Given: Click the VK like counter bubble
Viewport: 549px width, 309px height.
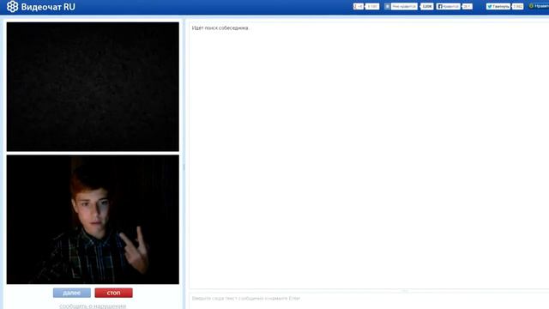Looking at the screenshot, I should click(x=427, y=6).
